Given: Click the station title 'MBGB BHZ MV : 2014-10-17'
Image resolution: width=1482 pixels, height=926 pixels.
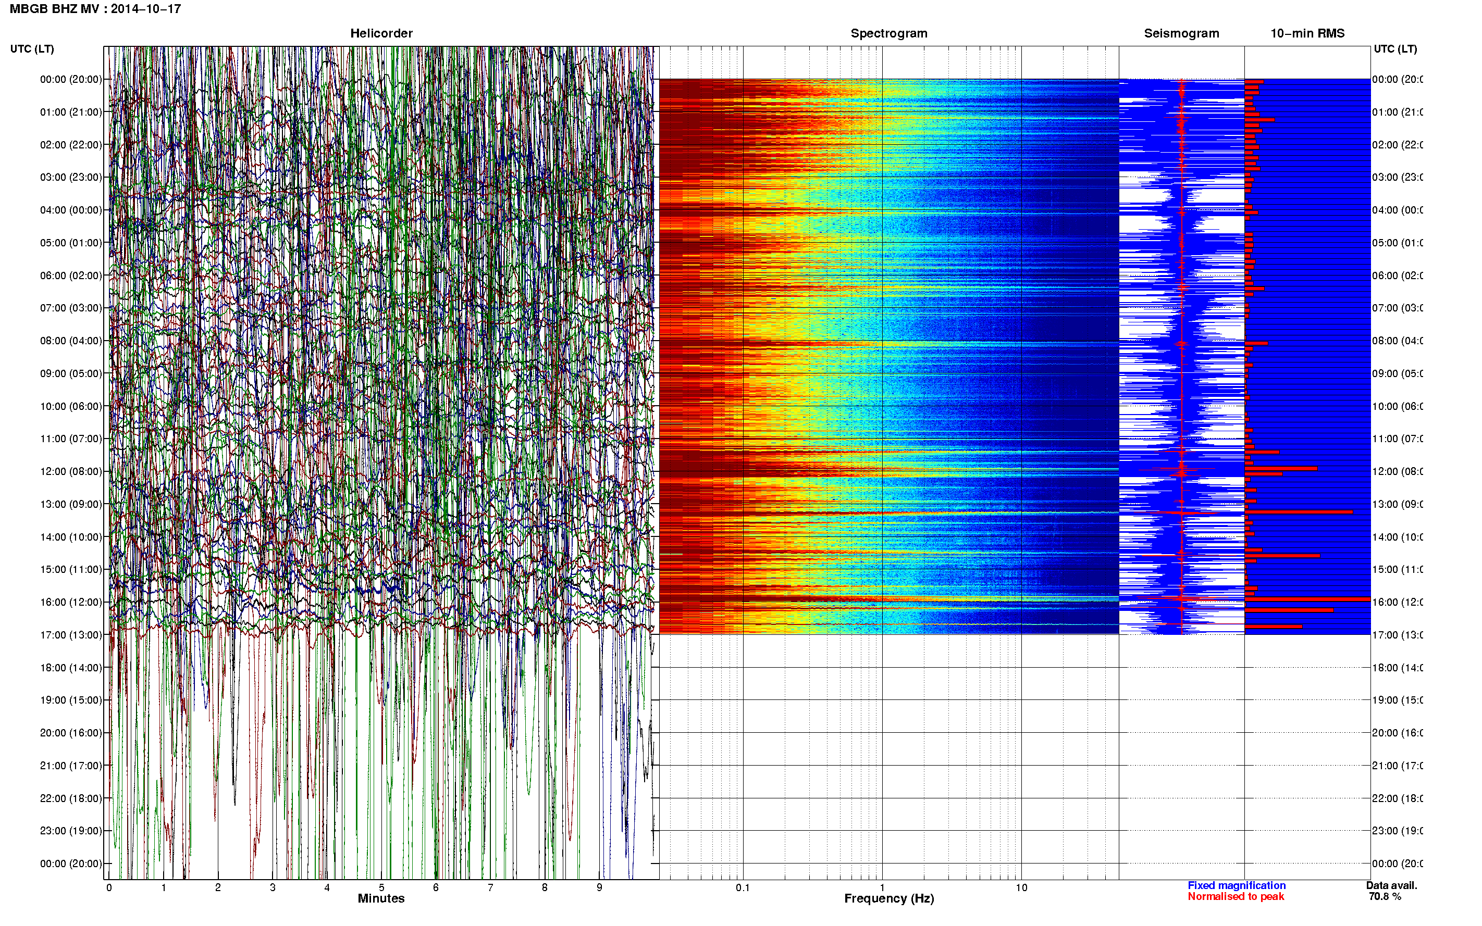Looking at the screenshot, I should (95, 8).
